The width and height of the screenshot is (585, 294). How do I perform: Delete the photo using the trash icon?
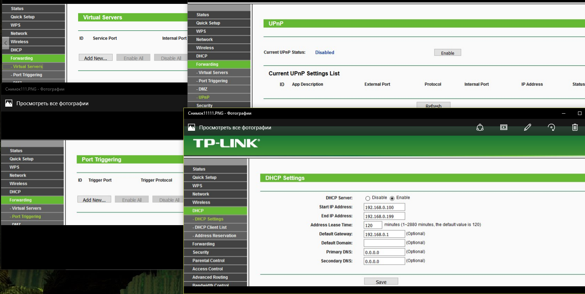(x=574, y=128)
